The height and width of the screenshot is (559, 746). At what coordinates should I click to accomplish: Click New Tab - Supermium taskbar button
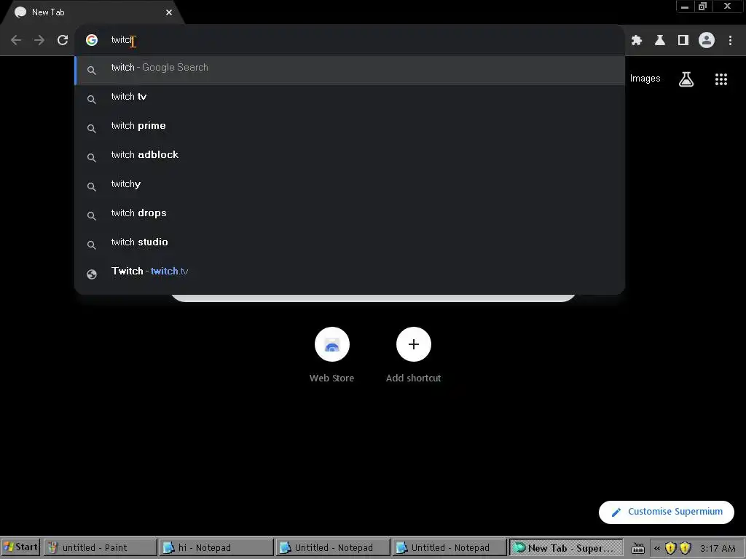566,547
